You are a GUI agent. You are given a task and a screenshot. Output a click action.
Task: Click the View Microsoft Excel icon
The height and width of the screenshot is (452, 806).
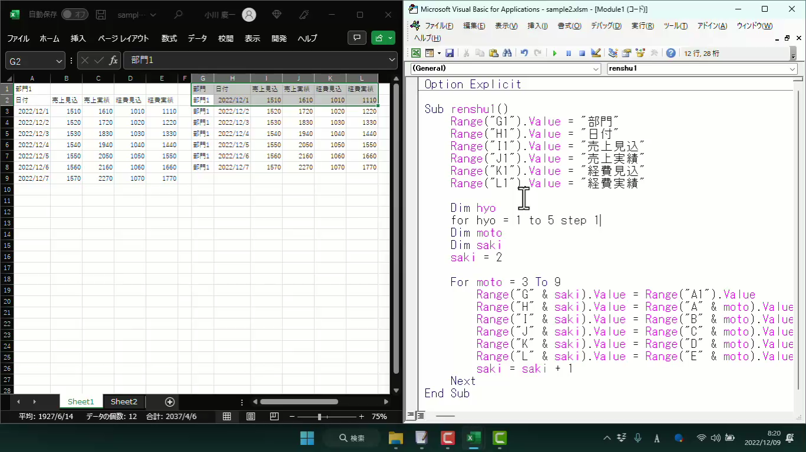416,53
